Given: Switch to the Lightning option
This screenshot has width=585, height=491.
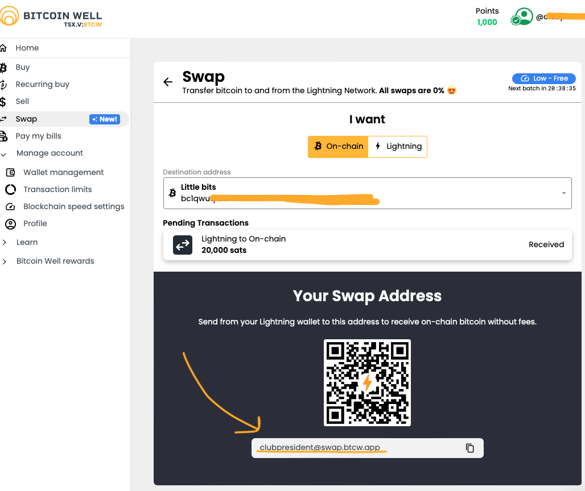Looking at the screenshot, I should click(398, 146).
